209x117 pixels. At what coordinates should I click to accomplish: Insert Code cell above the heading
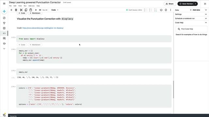(22, 13)
